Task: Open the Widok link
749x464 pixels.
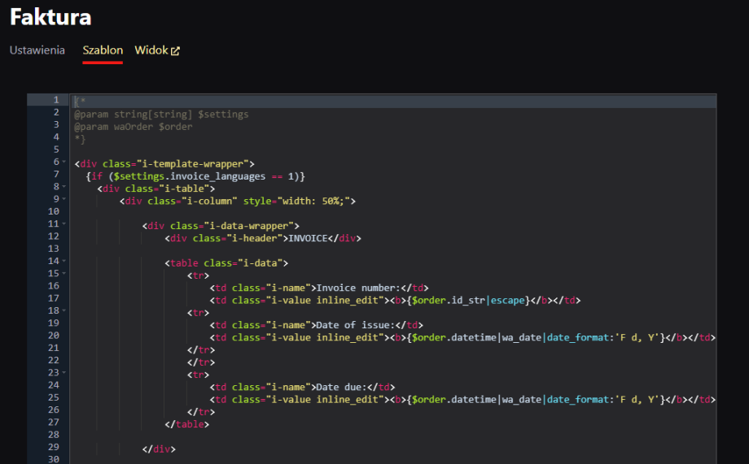Action: pyautogui.click(x=151, y=50)
